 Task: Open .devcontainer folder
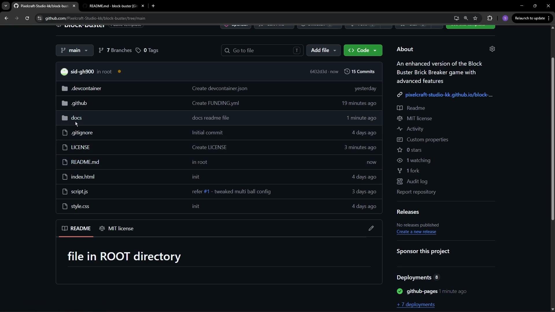tap(86, 88)
